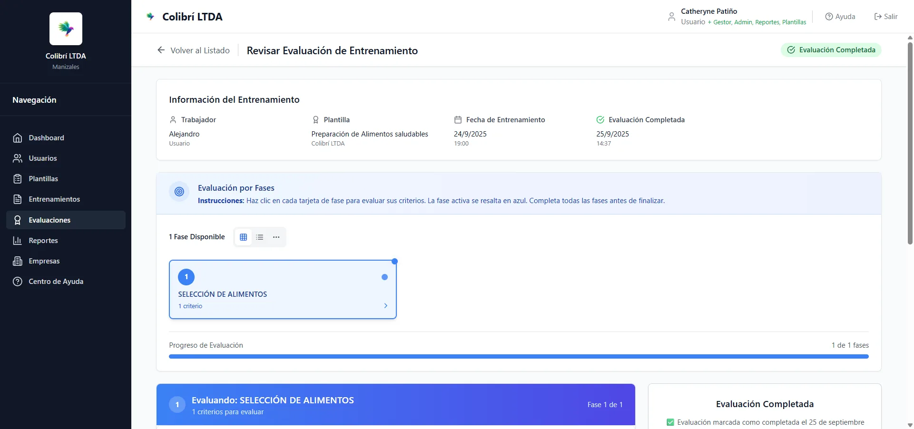Click Preparación de Alimentos saludables template name
Screen dimensions: 914x429
pyautogui.click(x=370, y=134)
